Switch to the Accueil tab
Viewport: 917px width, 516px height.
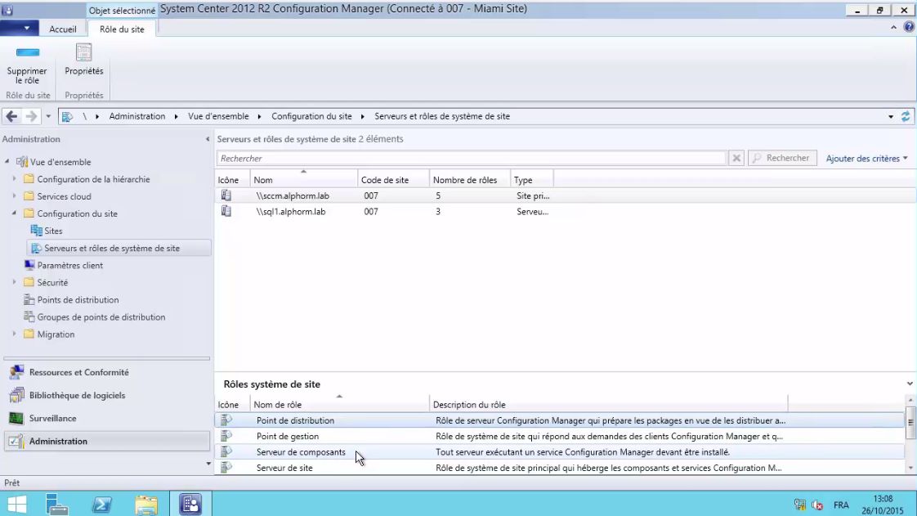(63, 29)
